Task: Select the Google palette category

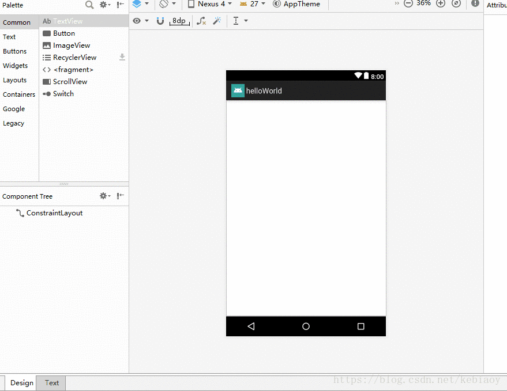Action: (19, 109)
